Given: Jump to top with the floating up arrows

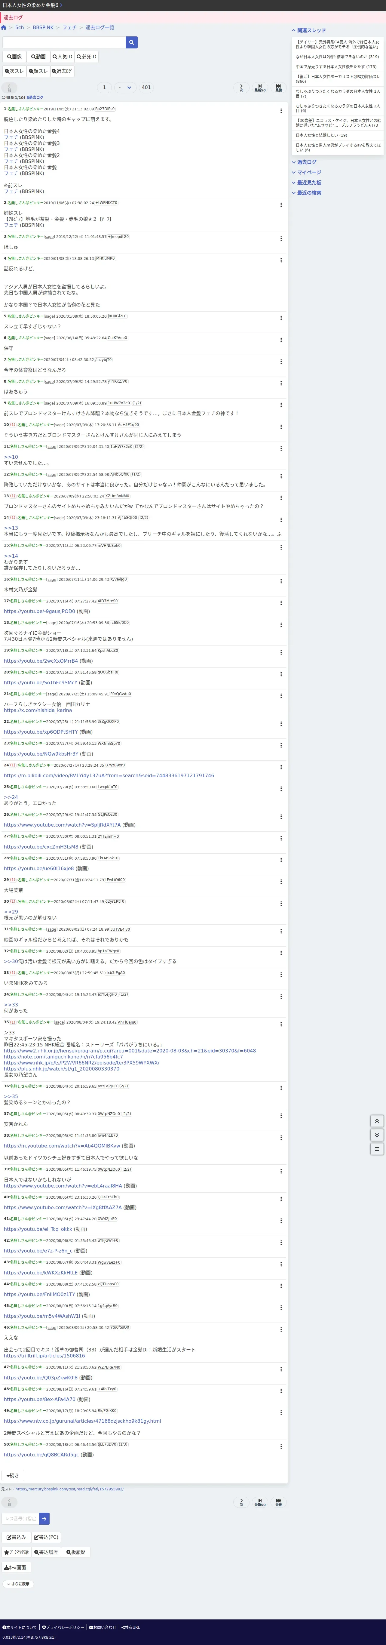Looking at the screenshot, I should pyautogui.click(x=377, y=1121).
